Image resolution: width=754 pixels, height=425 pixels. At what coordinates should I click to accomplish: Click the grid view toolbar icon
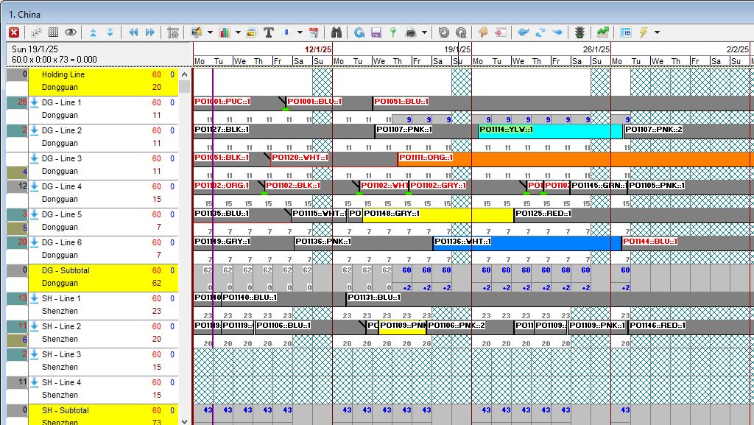(53, 32)
